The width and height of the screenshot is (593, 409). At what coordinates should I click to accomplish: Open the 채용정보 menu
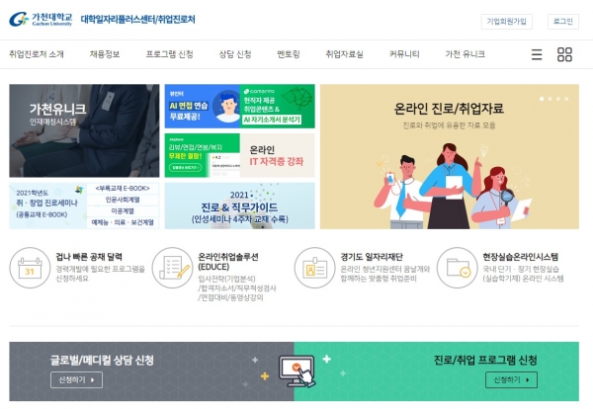coord(105,54)
